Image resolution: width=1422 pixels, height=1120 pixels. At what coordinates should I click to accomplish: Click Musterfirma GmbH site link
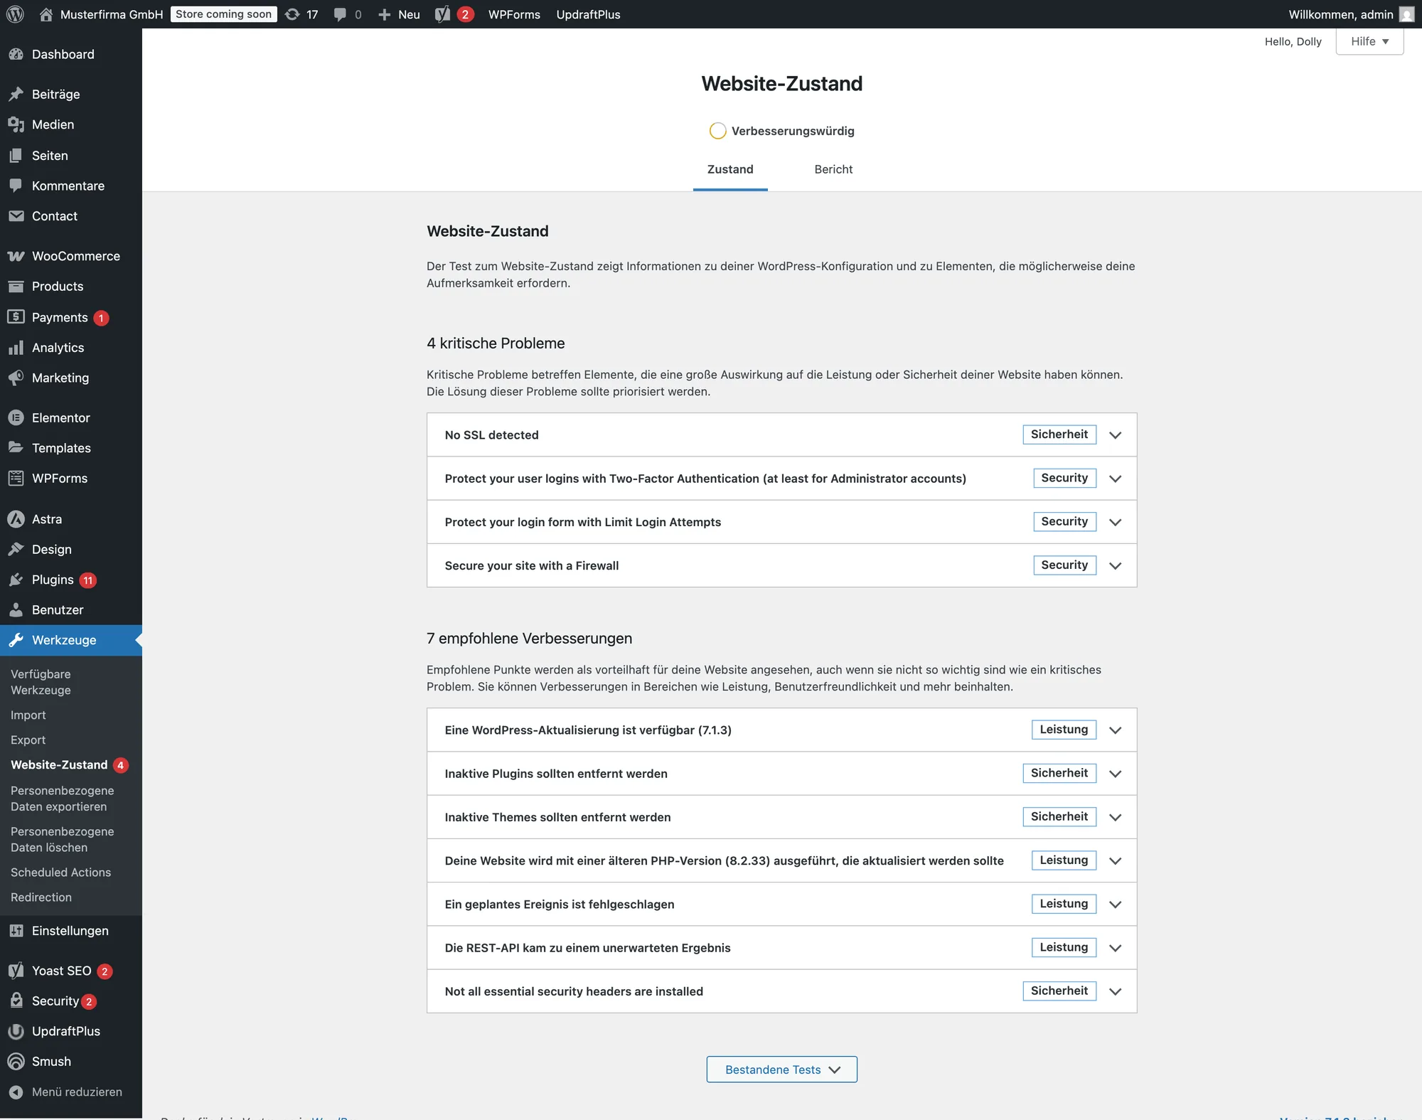click(101, 14)
